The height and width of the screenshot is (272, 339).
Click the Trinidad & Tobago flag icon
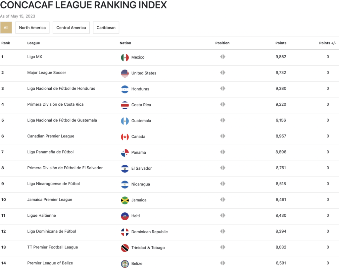point(125,248)
